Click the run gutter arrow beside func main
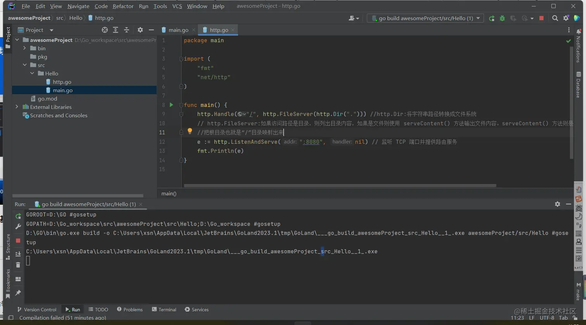This screenshot has height=325, width=586. click(x=171, y=105)
